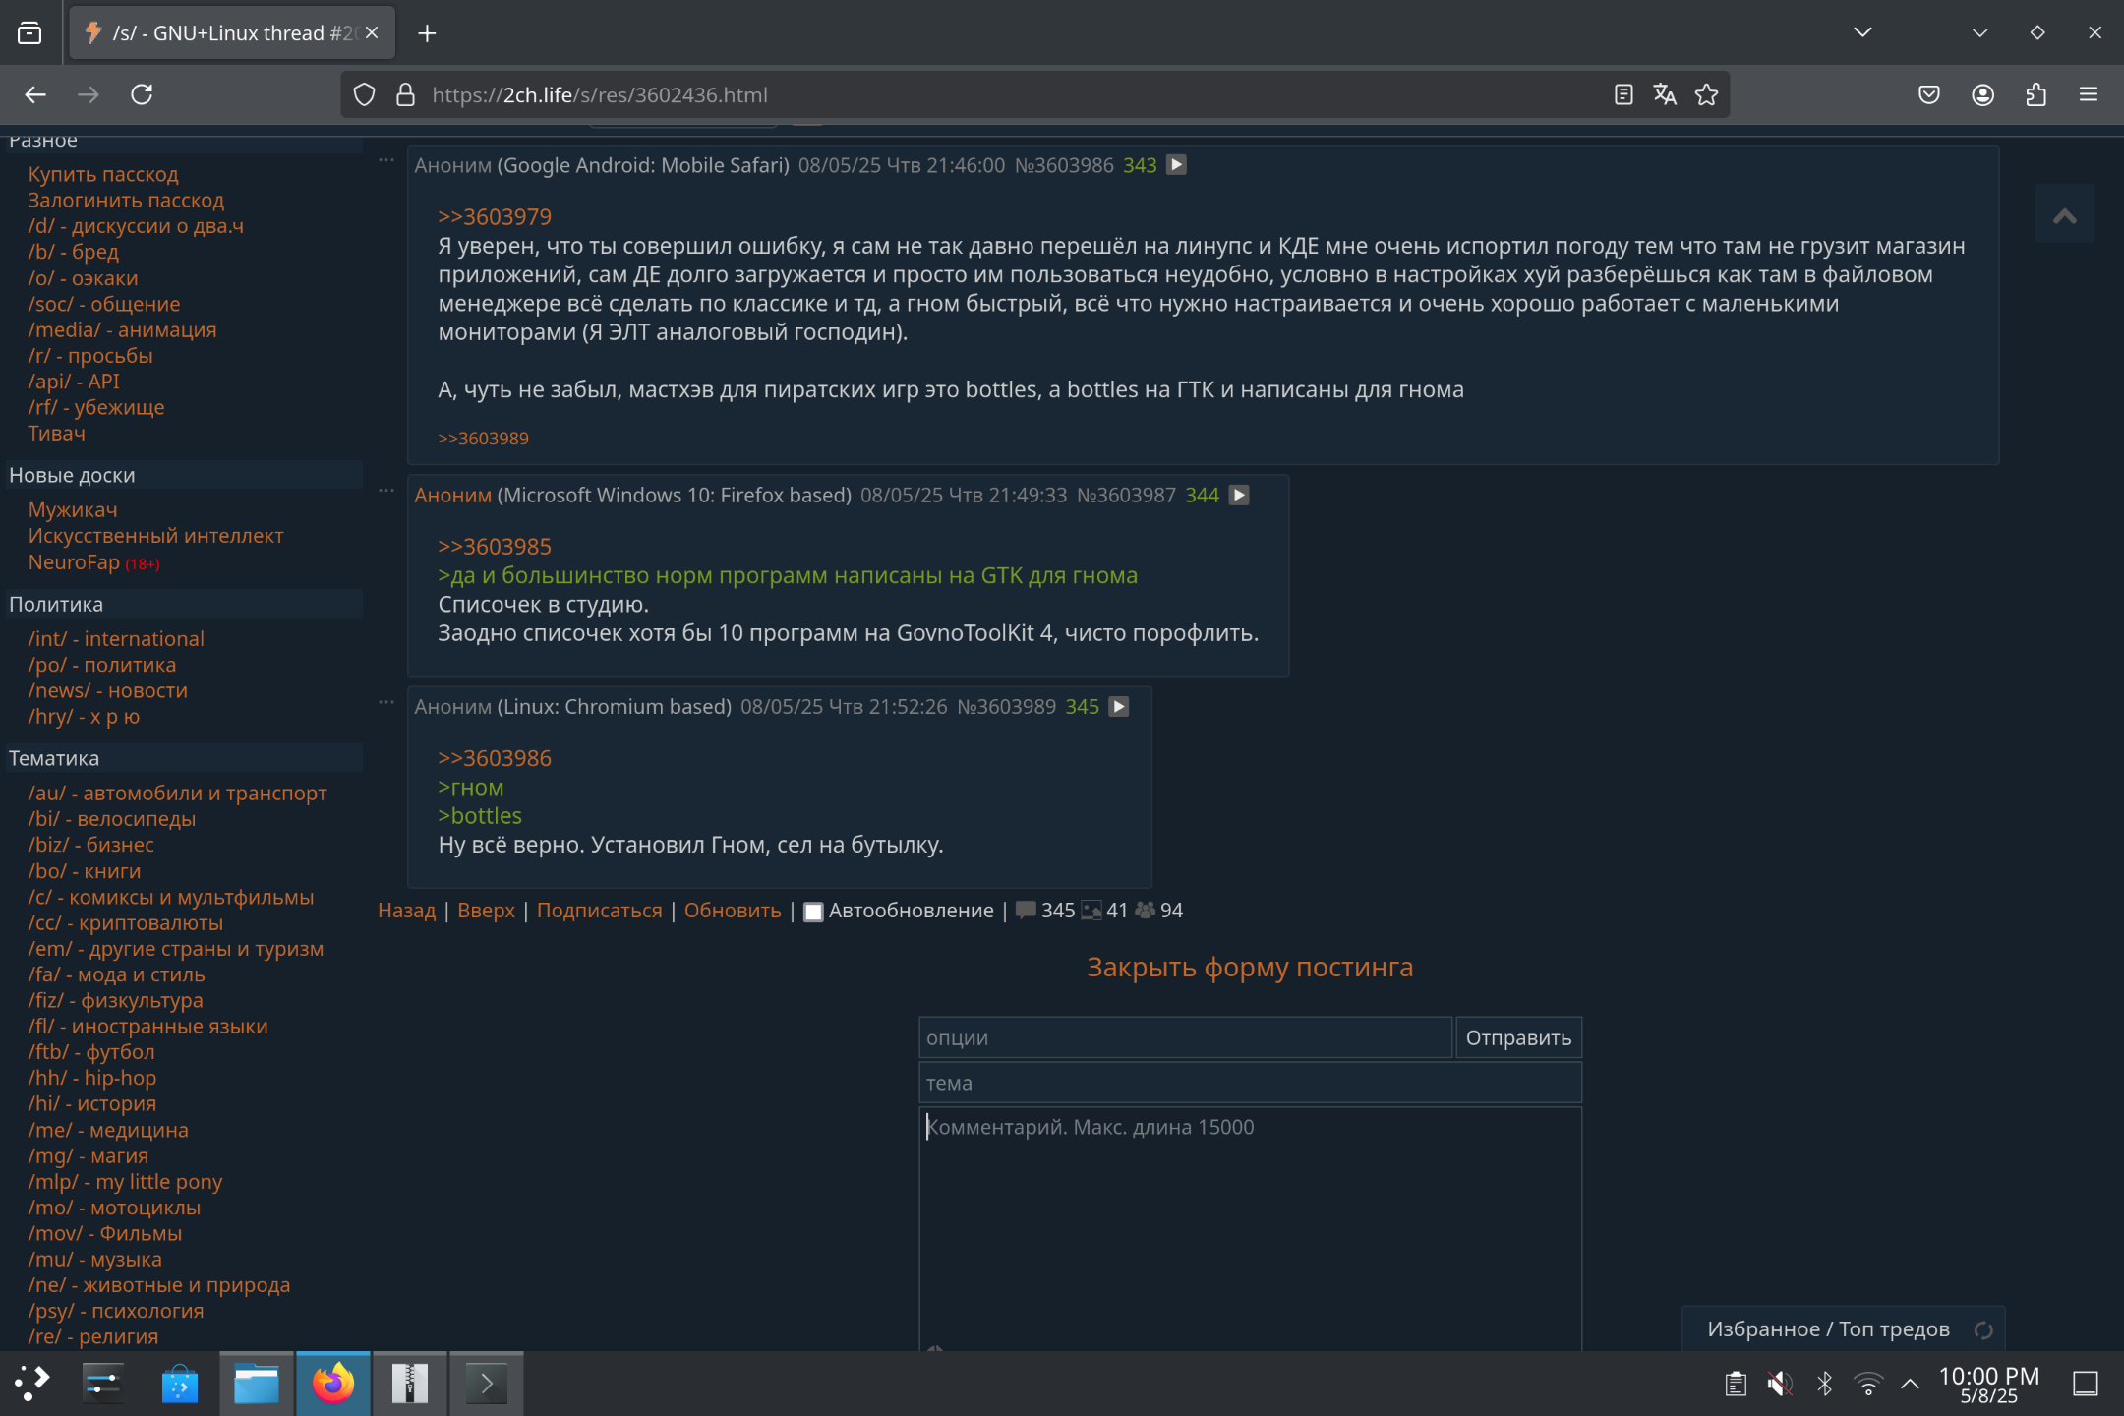Open Firefox extensions puzzle icon
Screen dimensions: 2124x1416
pos(2035,94)
